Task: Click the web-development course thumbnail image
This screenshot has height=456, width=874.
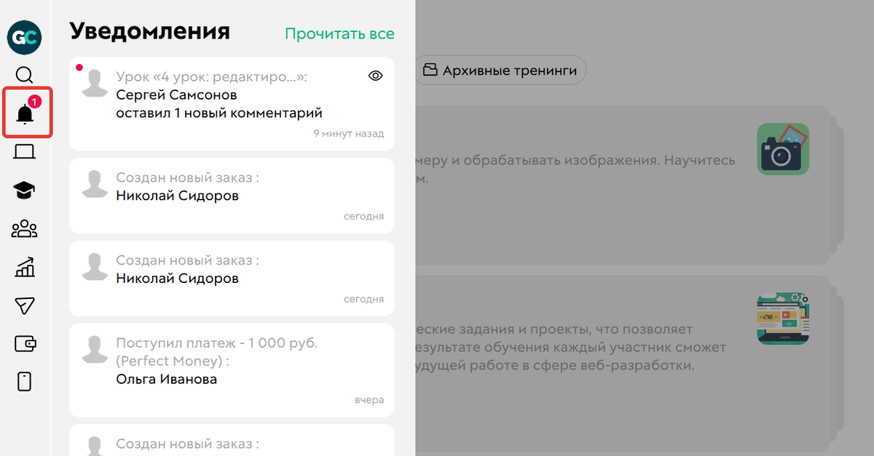Action: coord(783,318)
